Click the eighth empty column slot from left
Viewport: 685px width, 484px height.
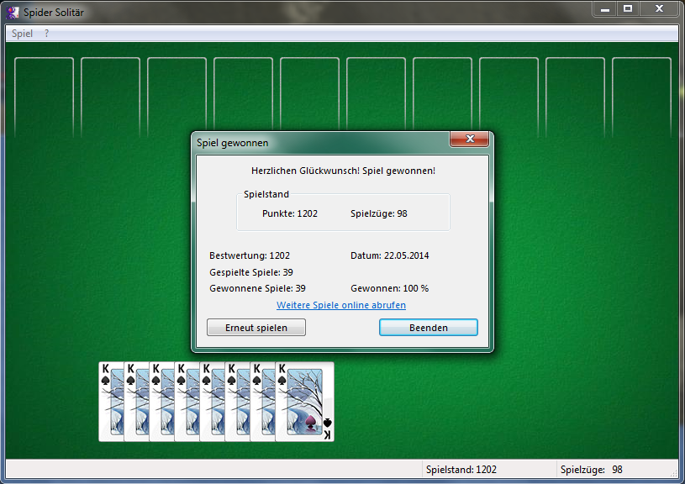click(x=508, y=97)
